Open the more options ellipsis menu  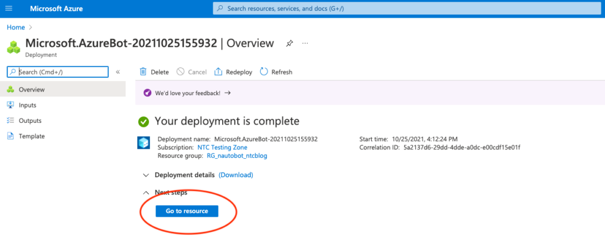point(305,43)
